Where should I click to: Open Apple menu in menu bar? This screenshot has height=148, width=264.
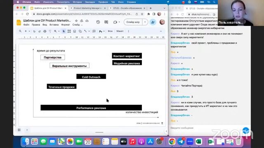point(18,2)
